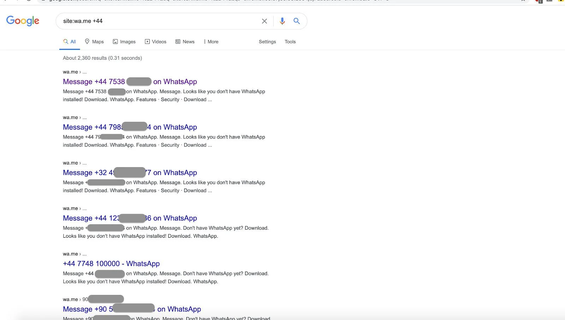Screen dimensions: 565x320
Task: Click 'About 2,360 results (0.31 seconds)' text
Action: pyautogui.click(x=102, y=58)
